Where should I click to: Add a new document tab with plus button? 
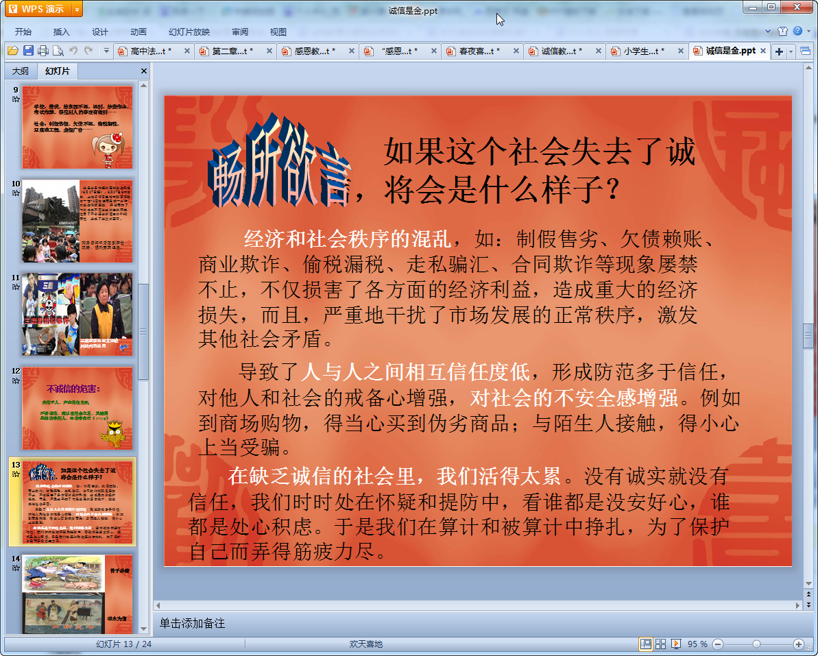click(779, 51)
